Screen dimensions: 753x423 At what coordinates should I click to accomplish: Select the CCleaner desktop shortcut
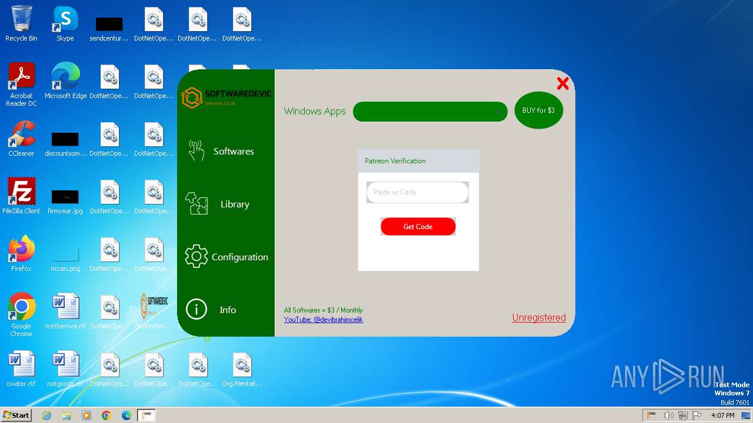tap(21, 139)
